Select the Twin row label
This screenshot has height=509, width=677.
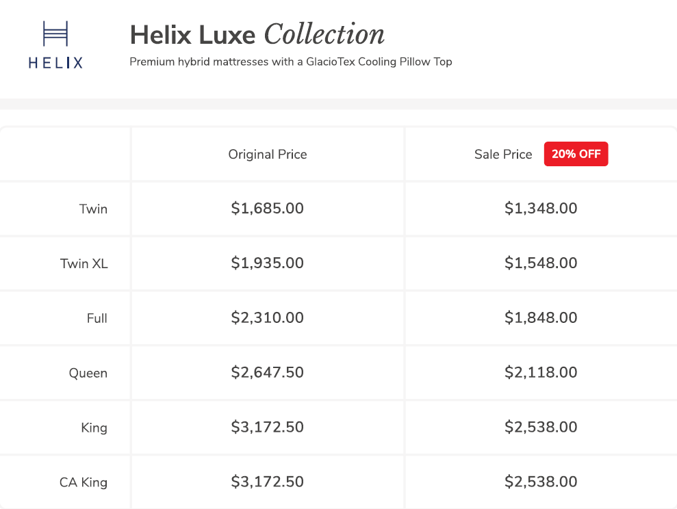93,209
